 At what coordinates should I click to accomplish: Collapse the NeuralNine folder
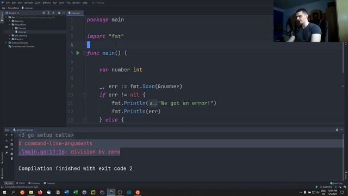coord(10,24)
